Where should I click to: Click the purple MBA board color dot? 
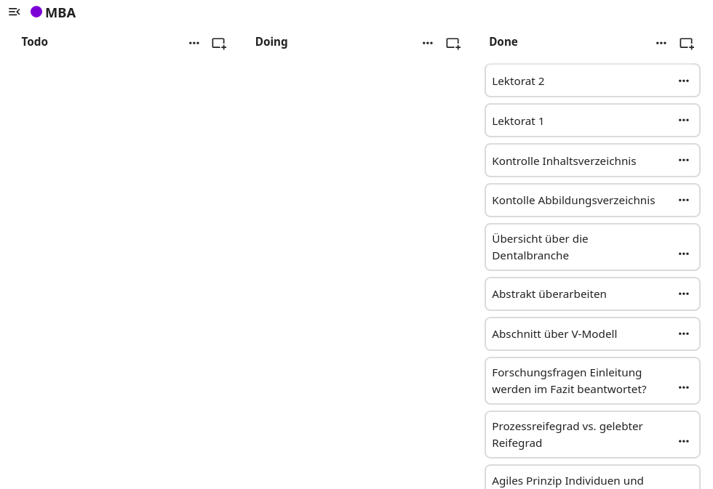click(x=36, y=12)
